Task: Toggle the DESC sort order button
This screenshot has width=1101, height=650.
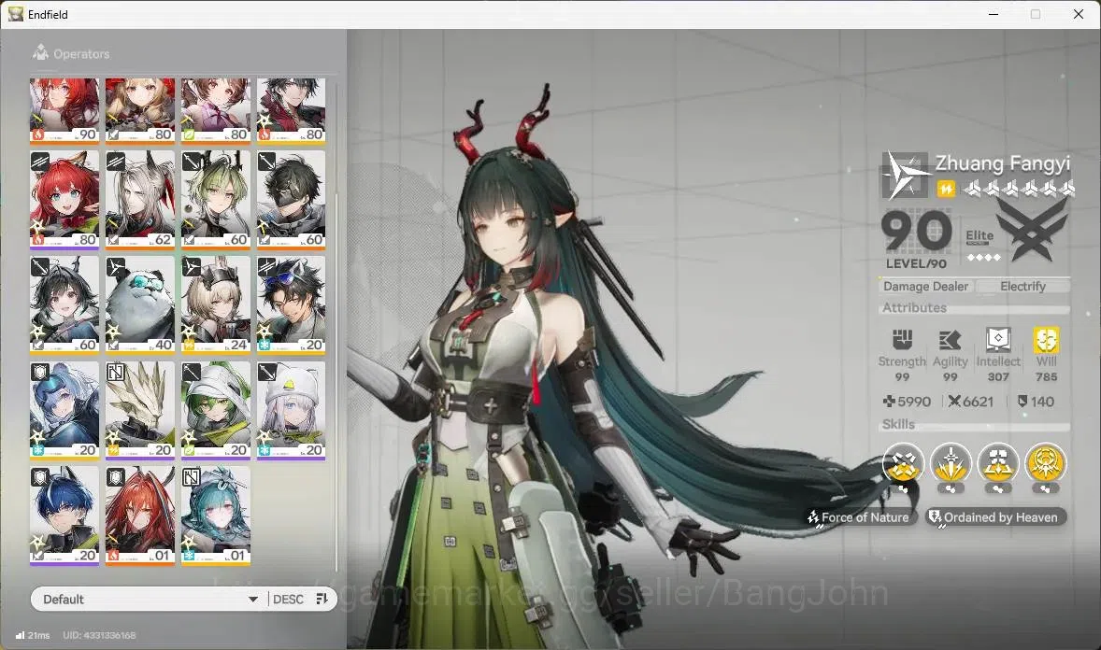Action: (x=288, y=599)
